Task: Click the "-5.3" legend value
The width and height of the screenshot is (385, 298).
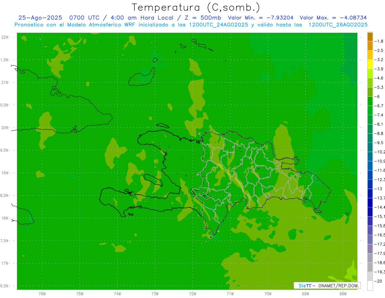Action: (x=379, y=87)
